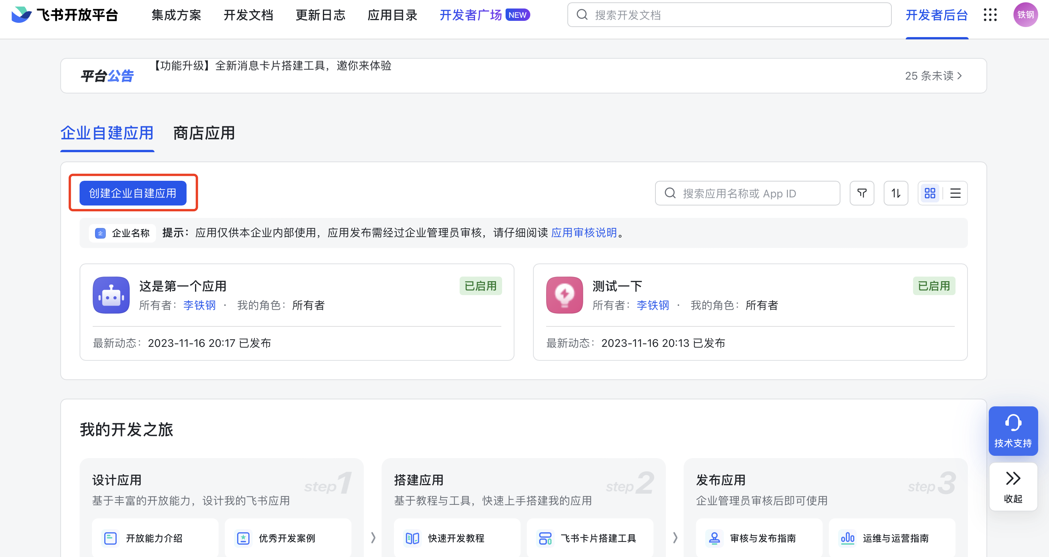
Task: Select the 商店应用 tab
Action: (x=204, y=133)
